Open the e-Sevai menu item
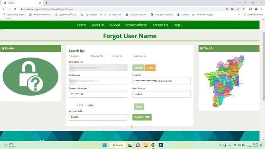The height and width of the screenshot is (149, 265). [115, 25]
